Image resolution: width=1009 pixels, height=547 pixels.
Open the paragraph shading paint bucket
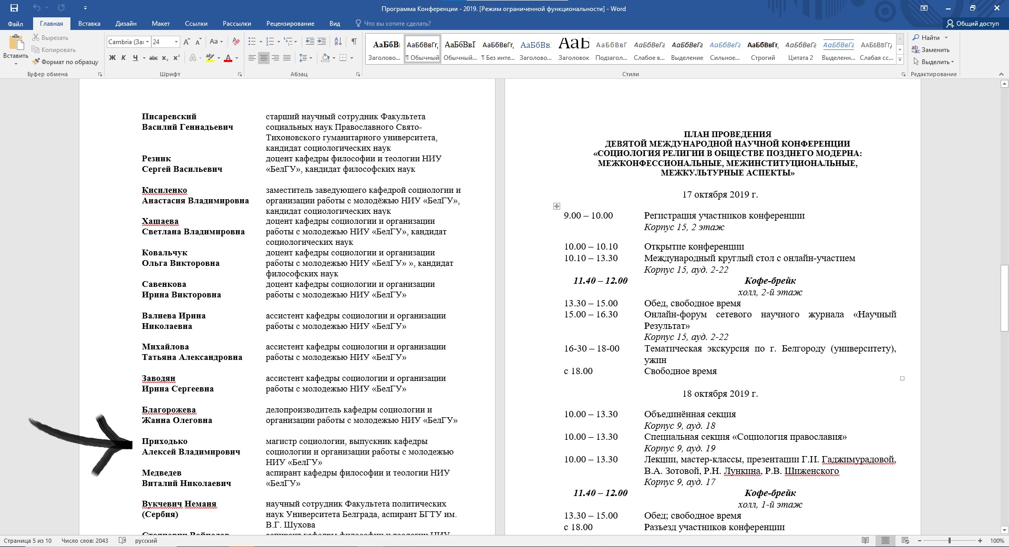coord(325,58)
